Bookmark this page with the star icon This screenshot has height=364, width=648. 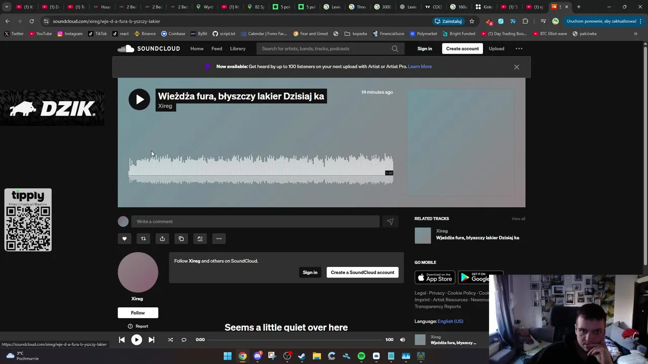[x=472, y=21]
